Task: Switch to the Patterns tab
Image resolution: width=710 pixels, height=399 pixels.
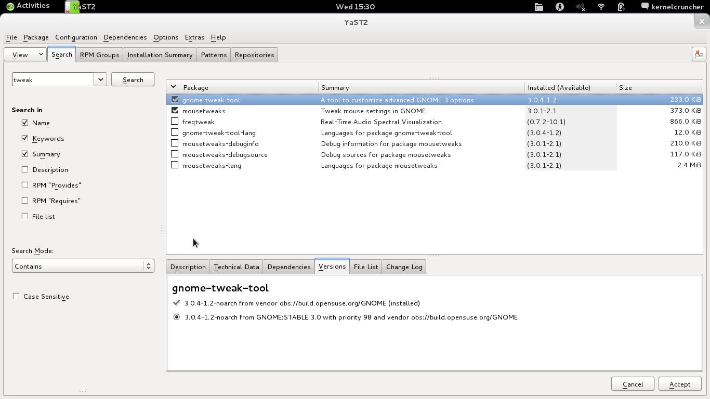Action: [x=214, y=55]
